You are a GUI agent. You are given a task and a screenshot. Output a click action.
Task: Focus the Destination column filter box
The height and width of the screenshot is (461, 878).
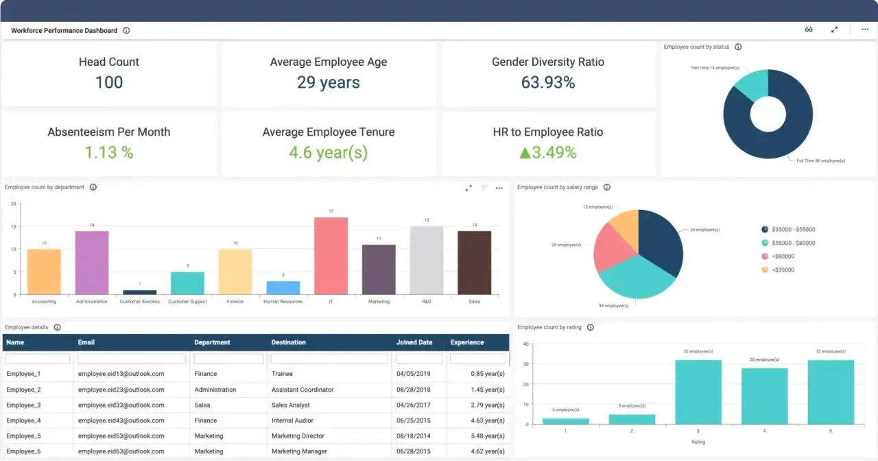pos(329,359)
